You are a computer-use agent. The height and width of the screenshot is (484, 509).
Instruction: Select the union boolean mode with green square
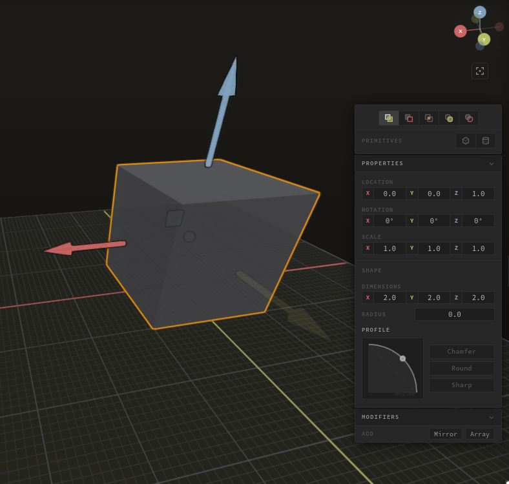[x=389, y=118]
